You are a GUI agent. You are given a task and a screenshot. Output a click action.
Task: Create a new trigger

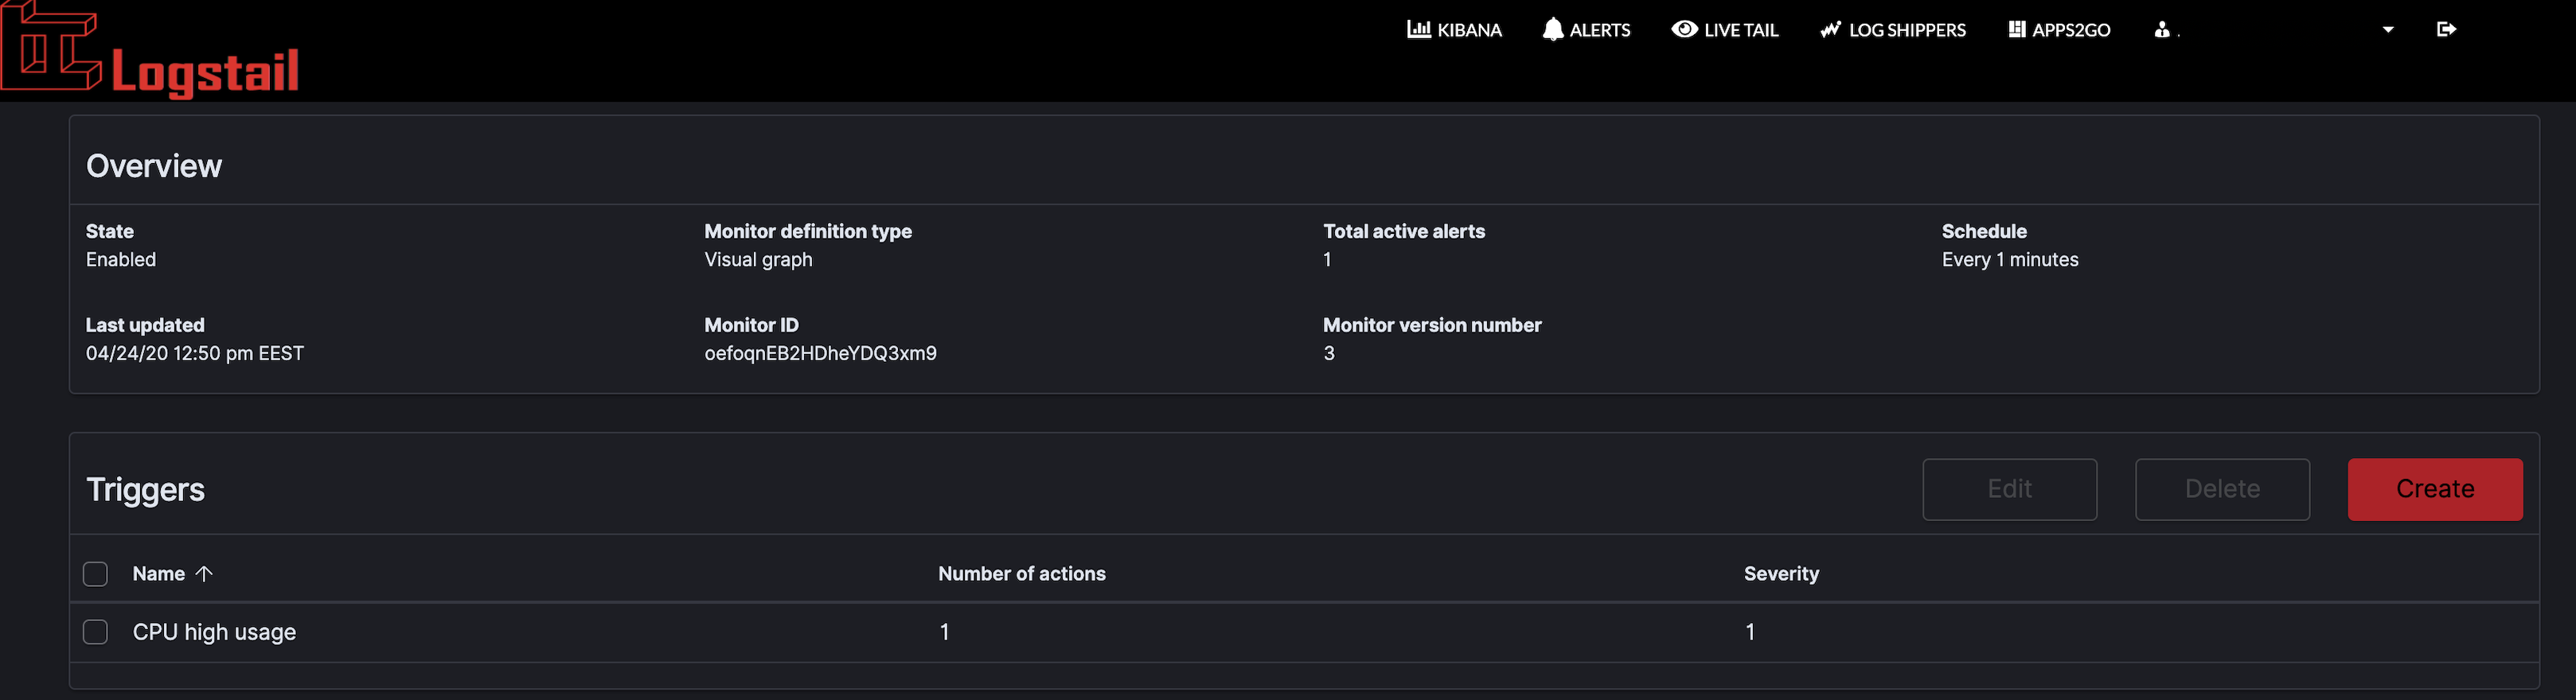[x=2434, y=489]
